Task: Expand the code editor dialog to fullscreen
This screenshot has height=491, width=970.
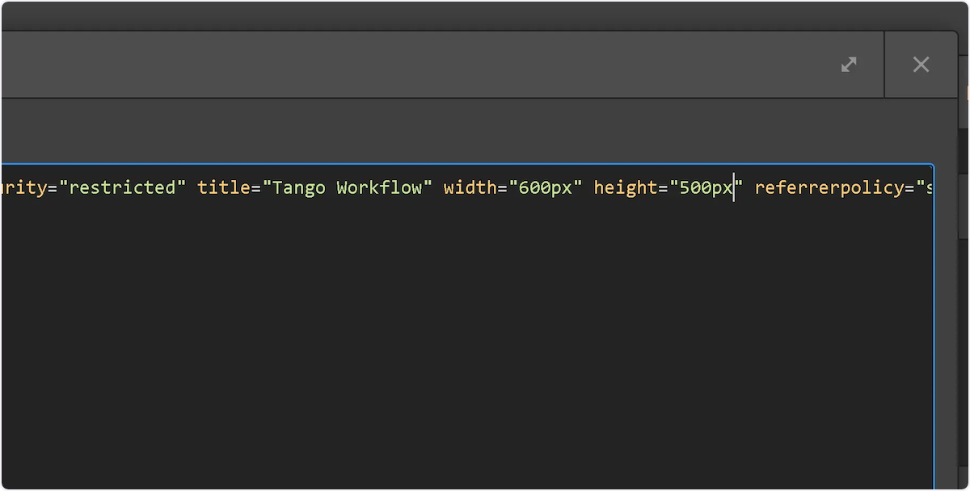Action: 849,65
